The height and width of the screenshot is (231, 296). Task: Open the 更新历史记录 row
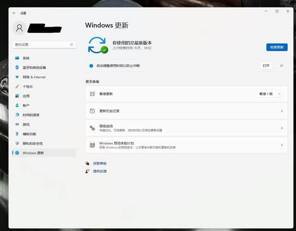tap(186, 111)
